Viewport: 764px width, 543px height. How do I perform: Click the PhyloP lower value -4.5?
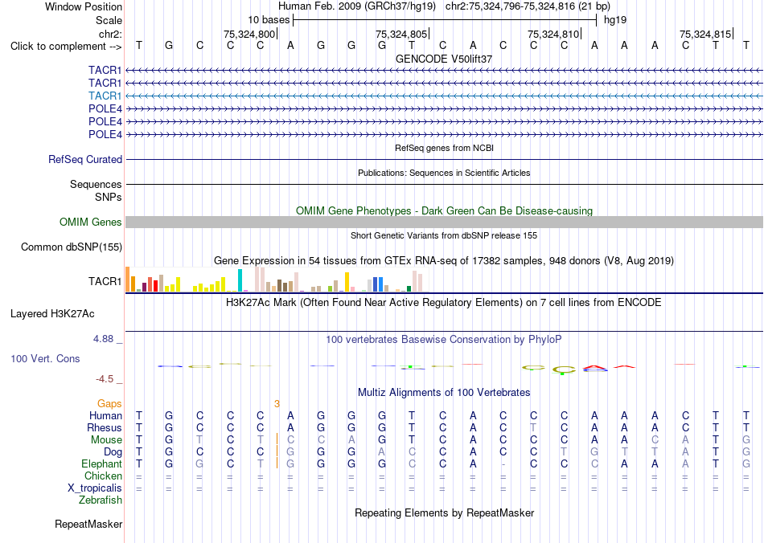(105, 379)
